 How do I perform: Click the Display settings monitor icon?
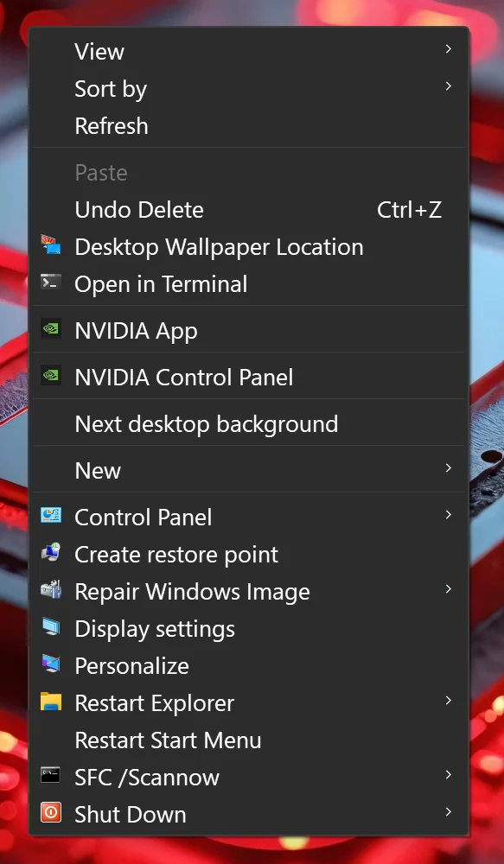(51, 627)
